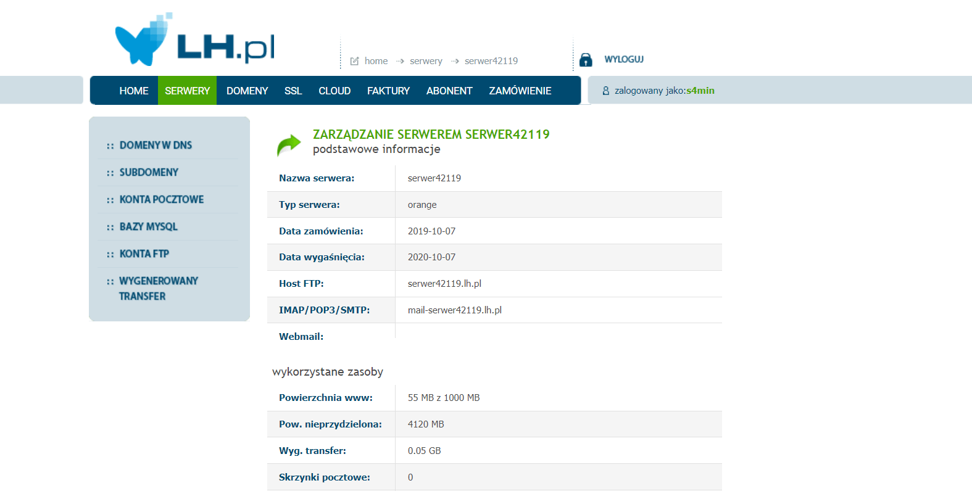
Task: Click the serwery breadcrumb link
Action: [x=426, y=61]
